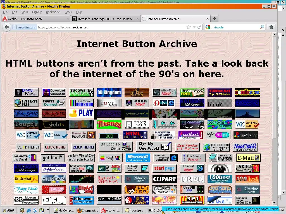Click Microsoft Internet Explorer button

click(165, 158)
